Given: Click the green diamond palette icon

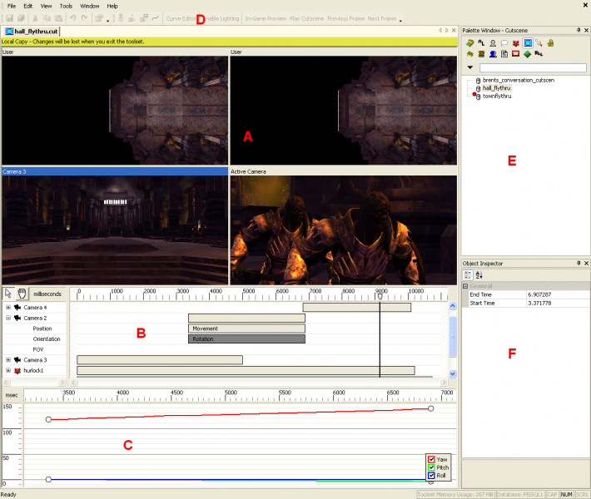Looking at the screenshot, I should pyautogui.click(x=528, y=53).
